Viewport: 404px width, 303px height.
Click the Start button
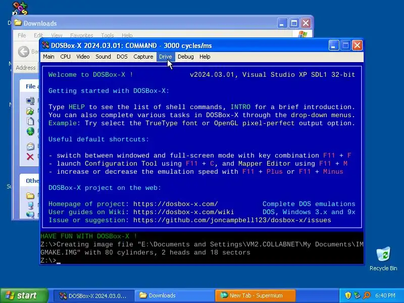point(24,295)
